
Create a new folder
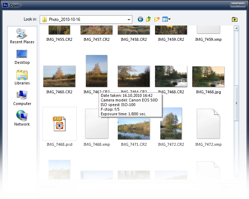click(157, 19)
